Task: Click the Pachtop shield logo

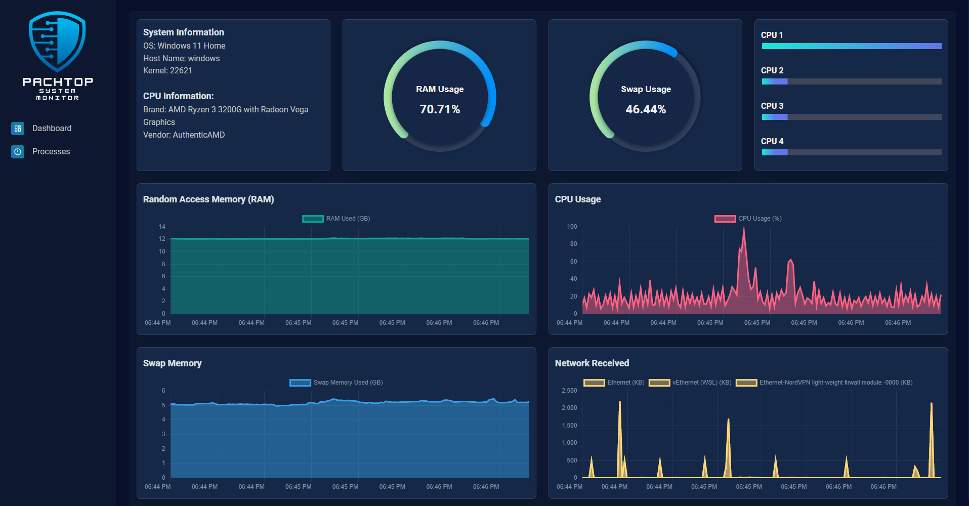Action: click(x=57, y=41)
